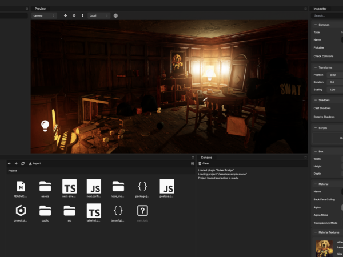Click the Scaling X value field

click(335, 90)
